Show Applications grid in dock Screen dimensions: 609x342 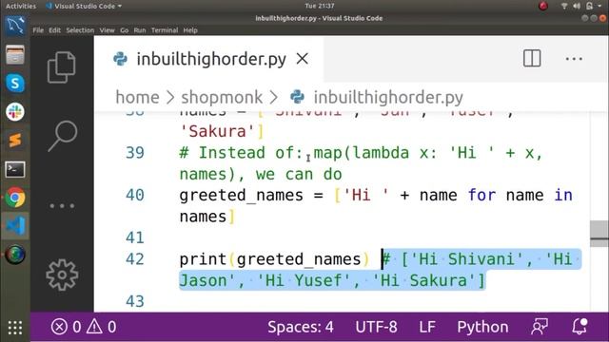(15, 327)
